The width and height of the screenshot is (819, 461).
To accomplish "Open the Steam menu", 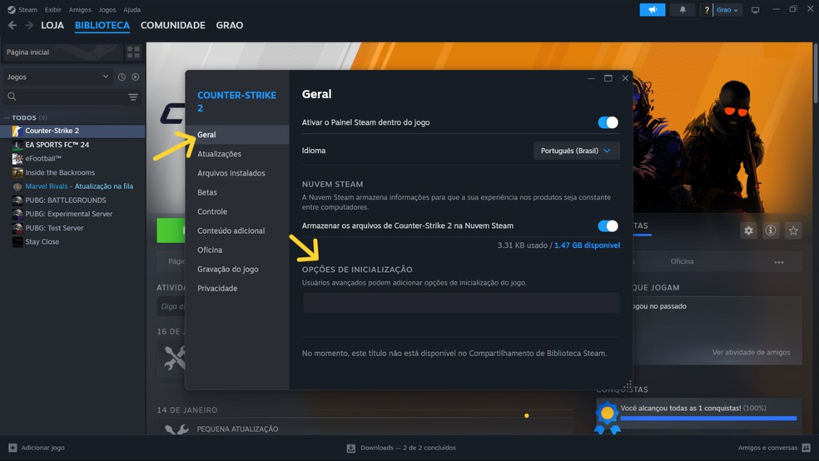I will click(x=27, y=9).
